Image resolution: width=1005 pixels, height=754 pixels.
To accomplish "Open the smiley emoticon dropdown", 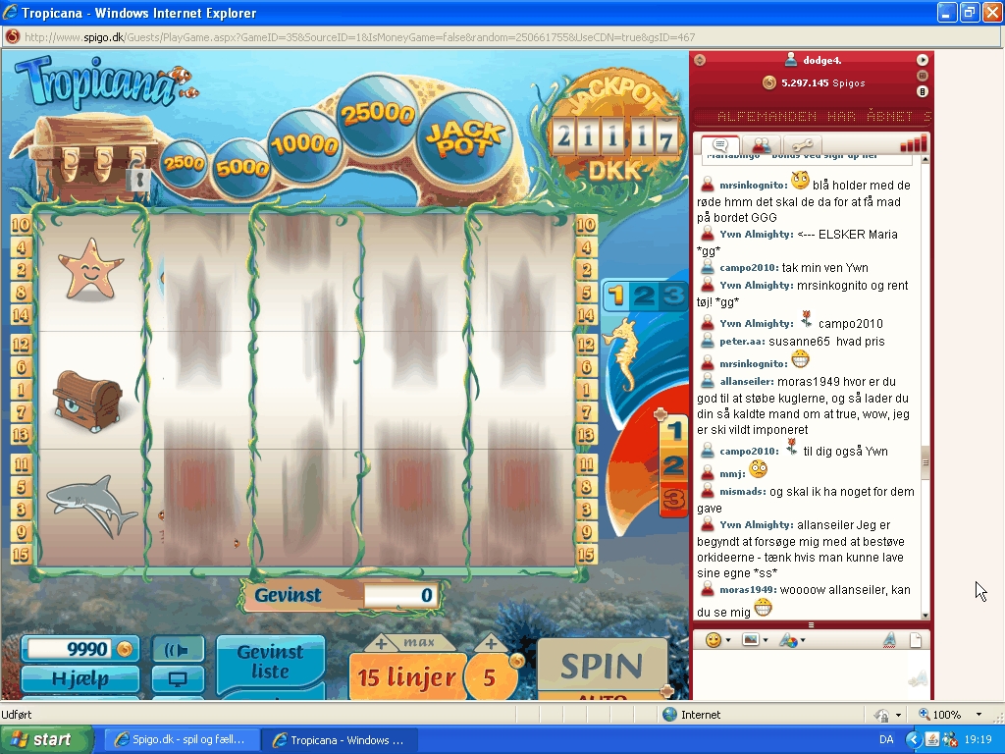I will 717,640.
